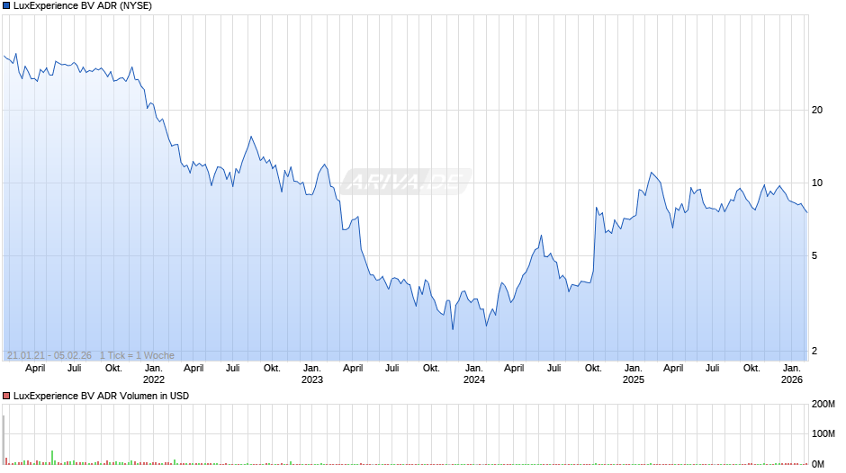Click the tall grey first volume bar
This screenshot has height=473, width=846.
pyautogui.click(x=4, y=440)
